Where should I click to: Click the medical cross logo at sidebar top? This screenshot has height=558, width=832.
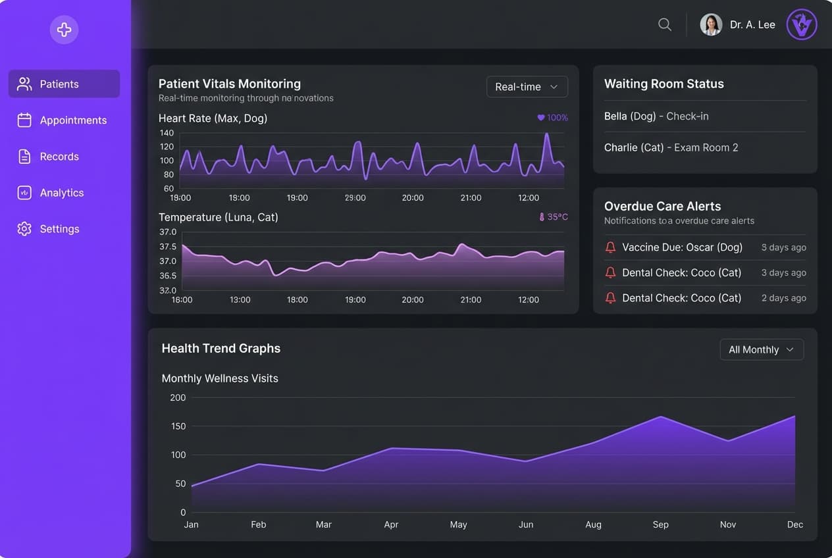tap(64, 30)
